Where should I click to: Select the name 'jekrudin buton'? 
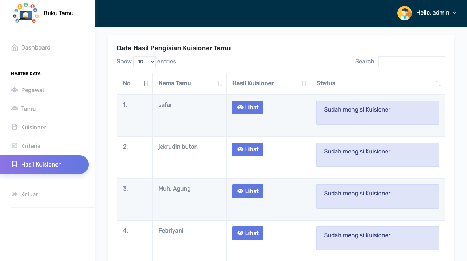point(178,147)
